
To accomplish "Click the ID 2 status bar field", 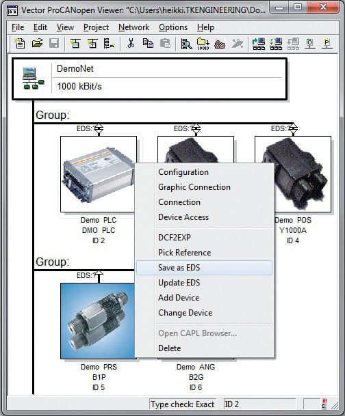I will [259, 404].
